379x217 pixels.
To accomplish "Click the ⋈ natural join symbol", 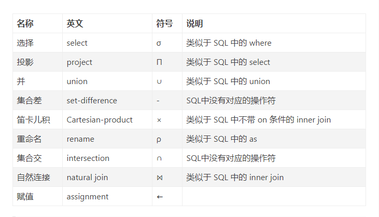I will tap(159, 178).
